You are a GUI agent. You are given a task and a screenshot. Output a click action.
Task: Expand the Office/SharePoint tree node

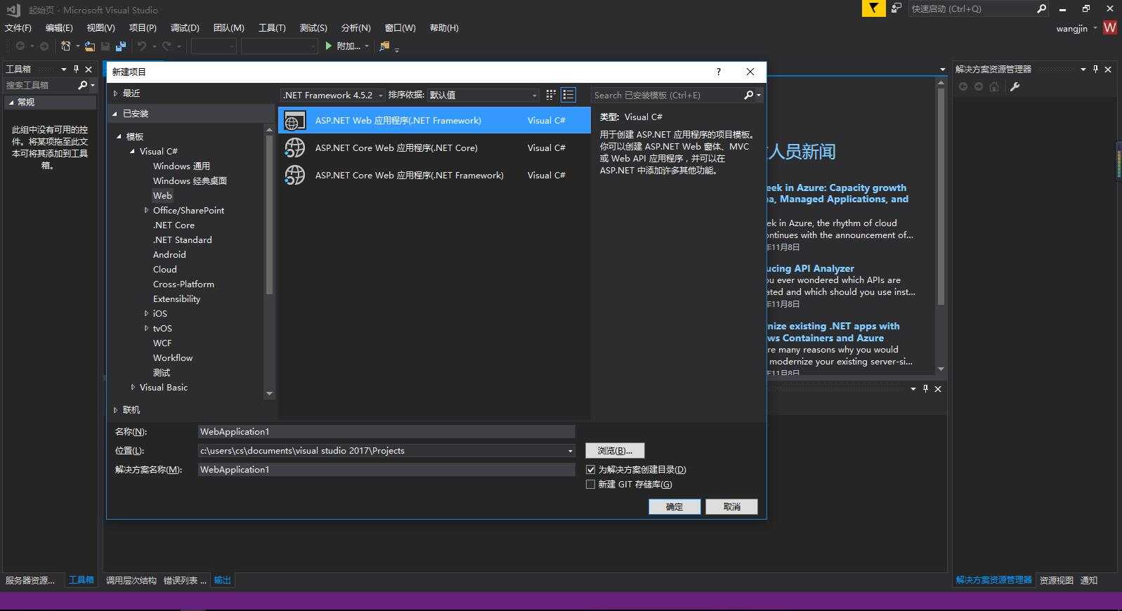point(146,210)
